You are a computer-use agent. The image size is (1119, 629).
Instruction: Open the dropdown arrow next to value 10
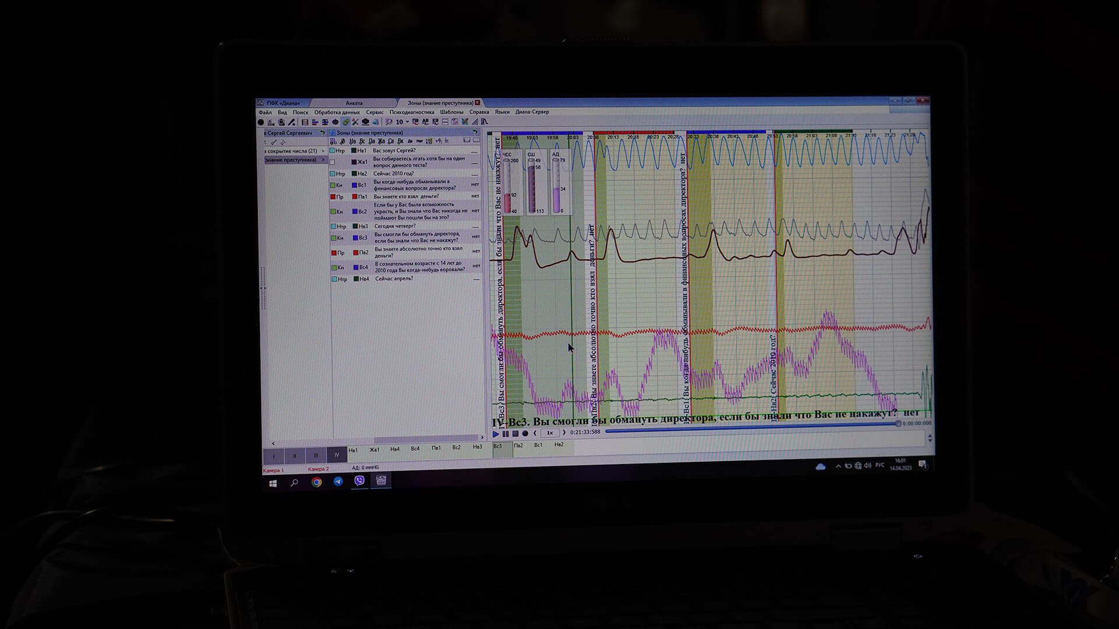pos(407,122)
